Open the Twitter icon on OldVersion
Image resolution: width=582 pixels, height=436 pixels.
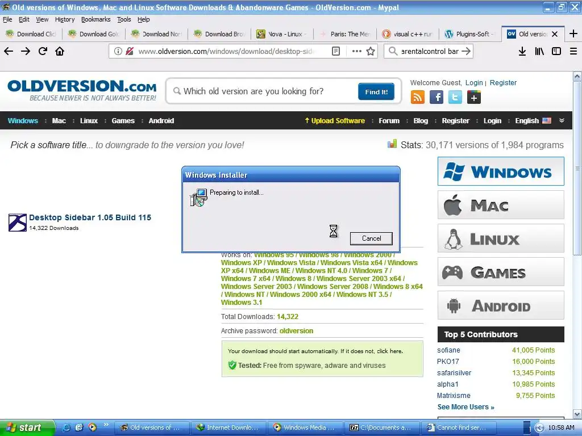455,98
